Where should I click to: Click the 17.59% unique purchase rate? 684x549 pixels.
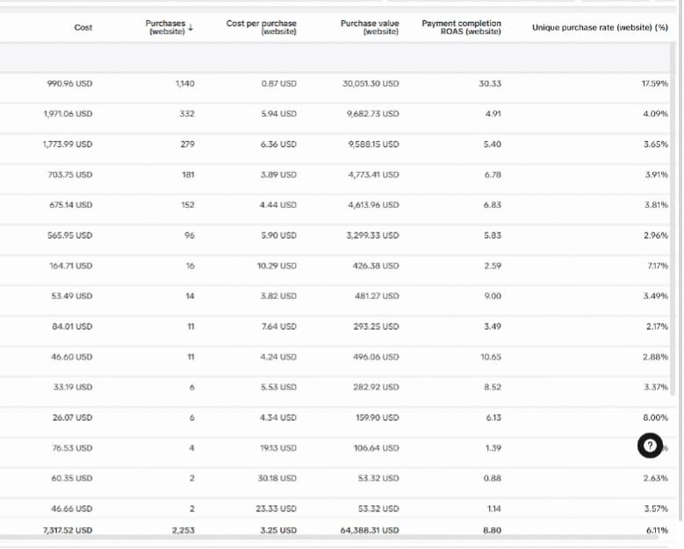coord(655,83)
